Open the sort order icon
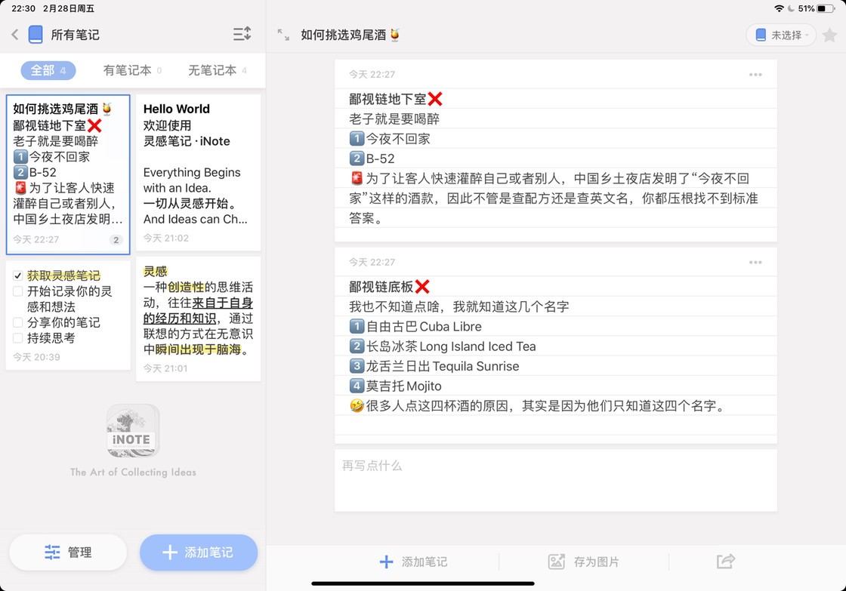This screenshot has width=846, height=591. coord(242,34)
